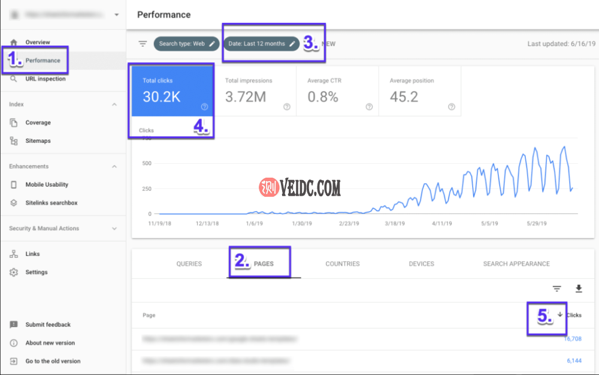Collapse the Enhancements section
Screen dimensions: 599x375
[115, 166]
